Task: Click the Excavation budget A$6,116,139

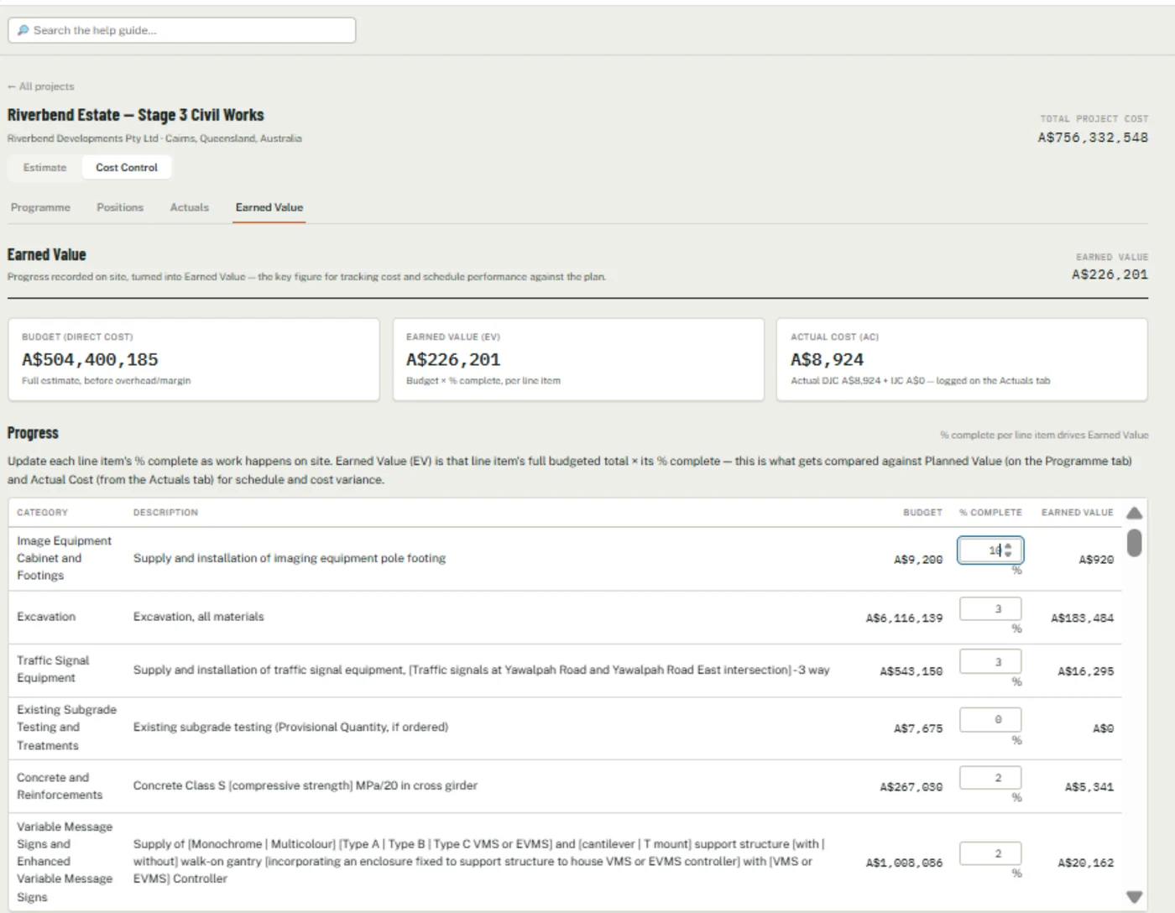Action: tap(904, 618)
